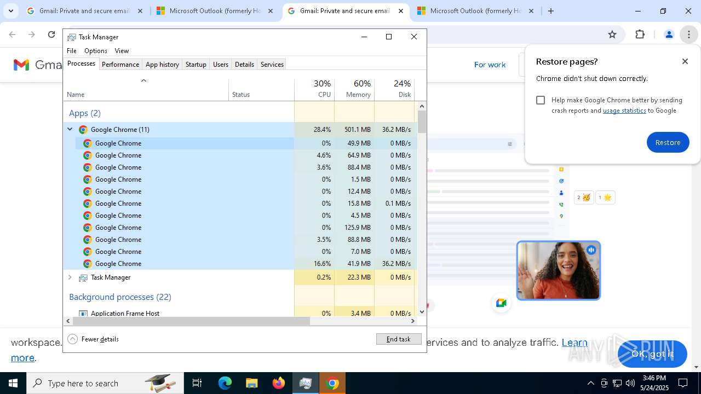Sort by the Memory column header
The height and width of the screenshot is (394, 701).
click(x=354, y=89)
